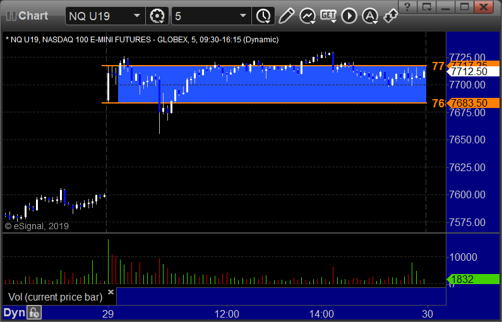Click the 12:00 time axis label

(x=227, y=314)
